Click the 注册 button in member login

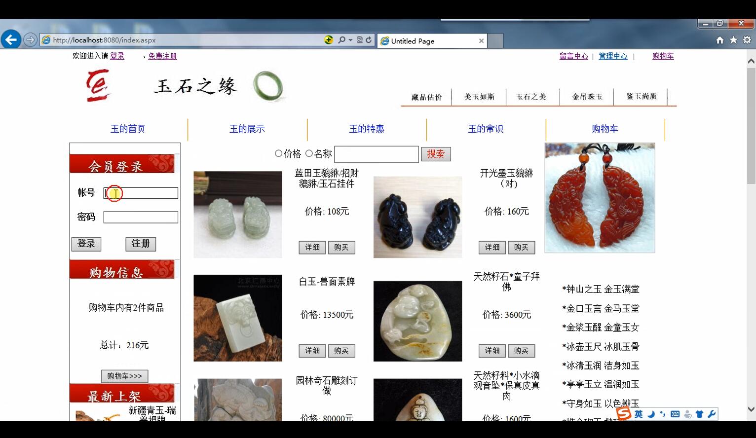[141, 244]
